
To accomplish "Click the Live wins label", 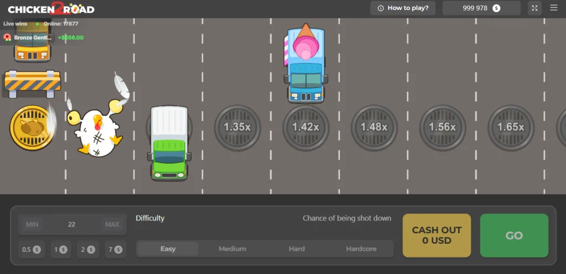I will click(15, 24).
